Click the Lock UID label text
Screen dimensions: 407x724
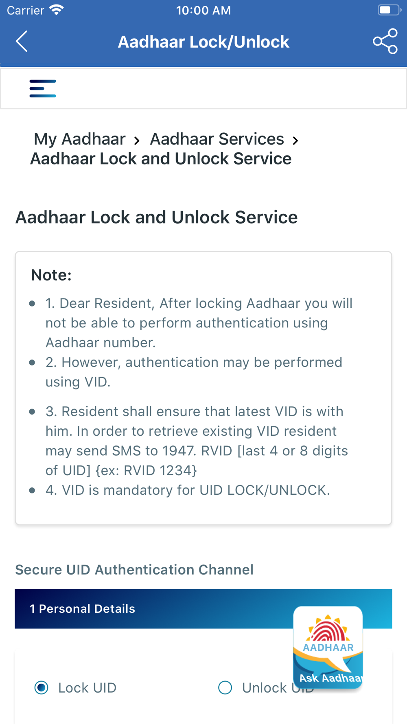87,688
